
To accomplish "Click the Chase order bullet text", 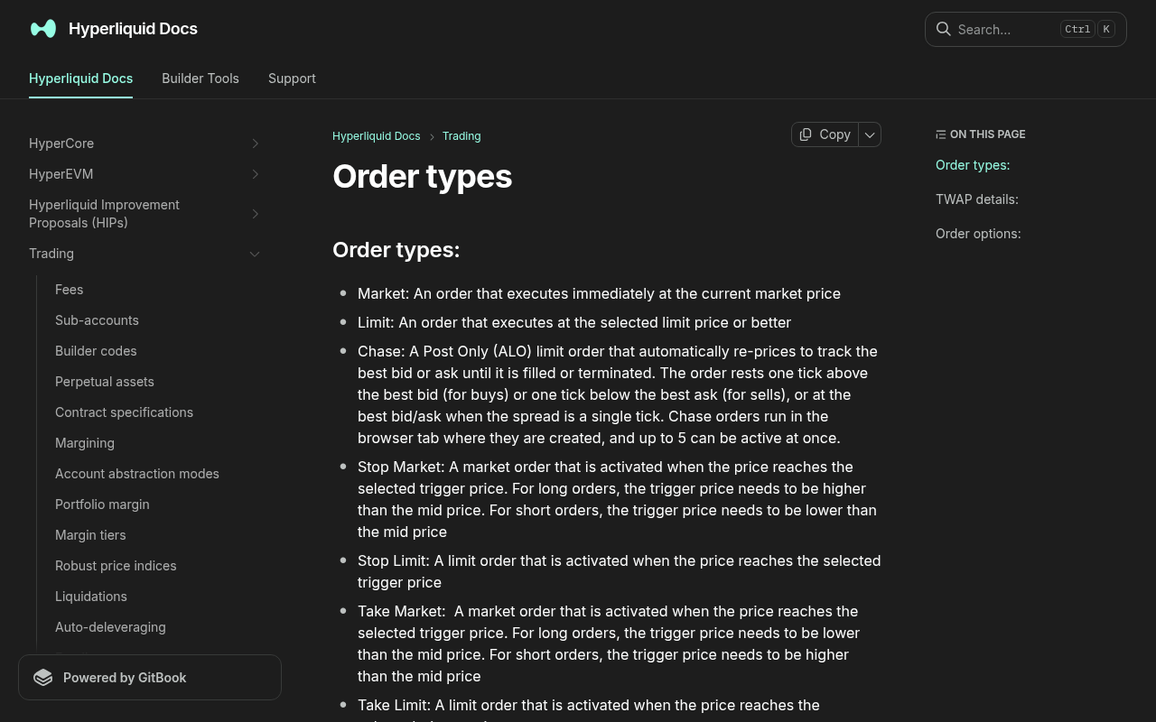I will [618, 394].
